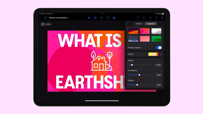This screenshot has width=203, height=114.
Task: Choose the blue-grey waves background thumbnail
Action: (133, 39)
